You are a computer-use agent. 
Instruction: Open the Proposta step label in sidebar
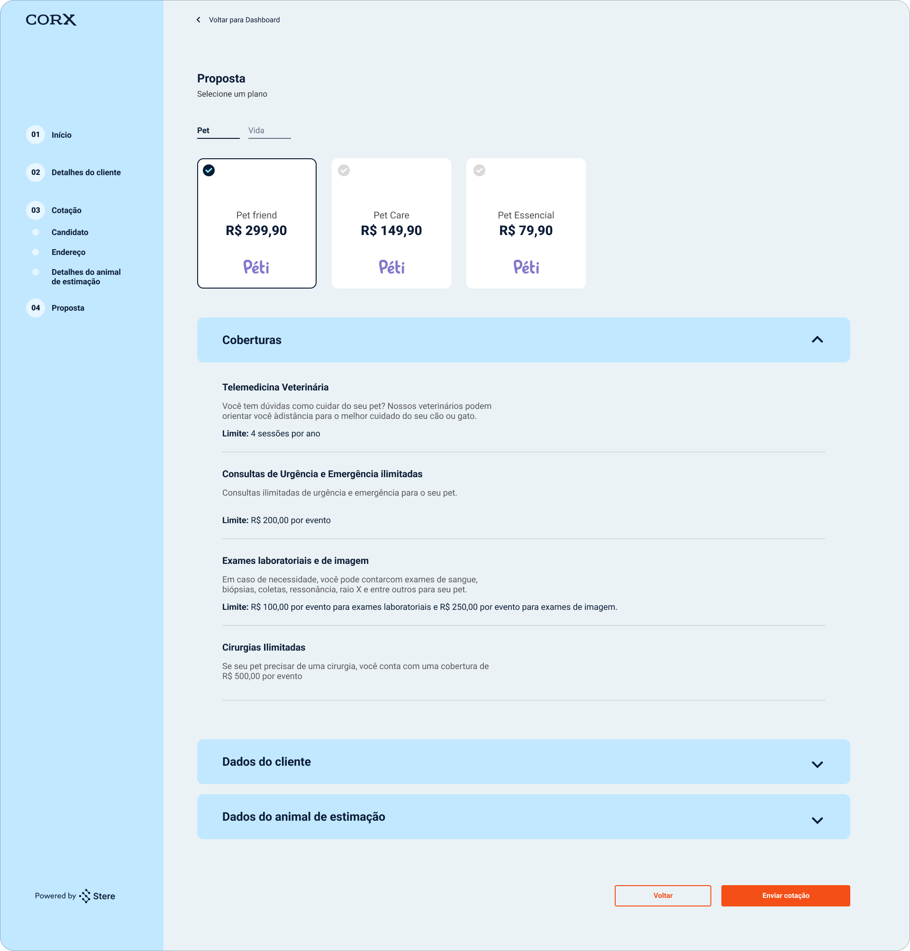tap(68, 308)
